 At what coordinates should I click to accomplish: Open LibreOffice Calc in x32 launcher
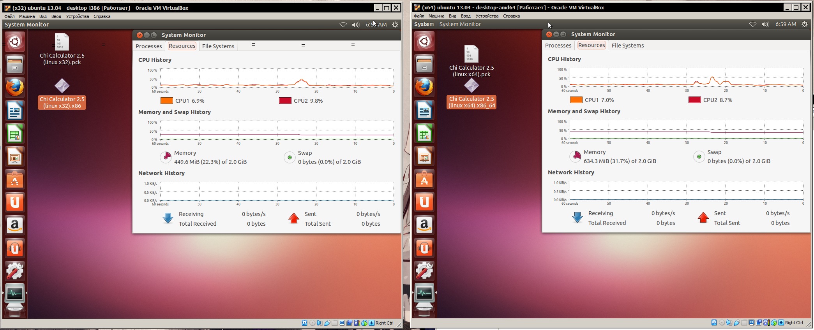click(x=15, y=133)
